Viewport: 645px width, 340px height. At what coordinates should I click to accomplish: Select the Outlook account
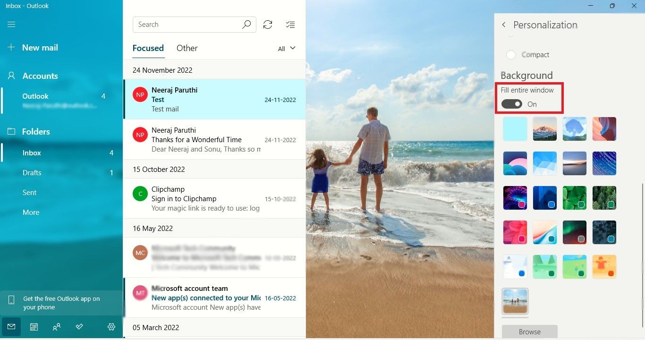pos(61,101)
